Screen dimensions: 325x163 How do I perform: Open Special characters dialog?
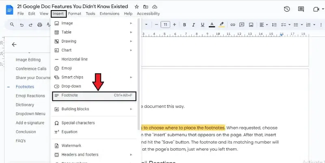(93, 123)
